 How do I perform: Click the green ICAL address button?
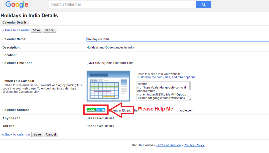91,110
